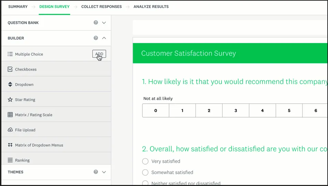Switch to the Analyze Results tab
328x186 pixels.
151,6
